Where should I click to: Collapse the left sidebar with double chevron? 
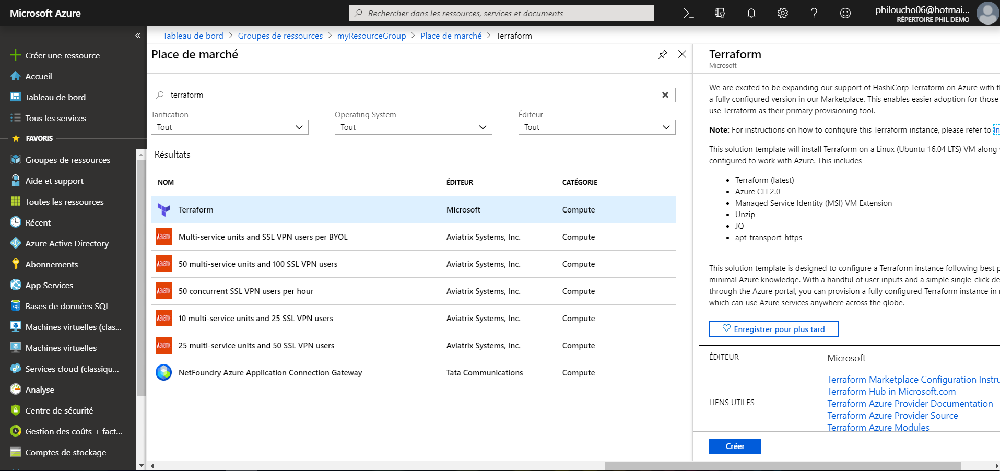(x=138, y=36)
